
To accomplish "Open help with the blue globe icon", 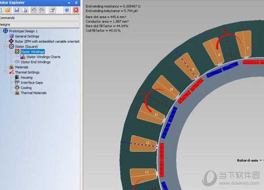I will (x=67, y=10).
